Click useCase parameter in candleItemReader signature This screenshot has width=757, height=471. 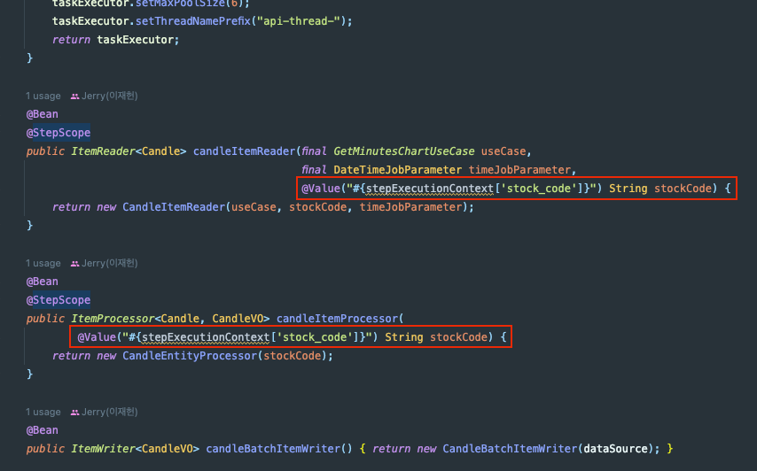[x=503, y=151]
